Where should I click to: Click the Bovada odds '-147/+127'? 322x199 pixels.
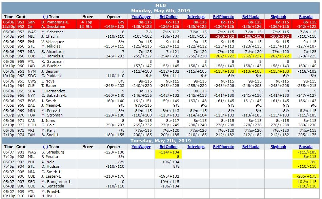[306, 96]
